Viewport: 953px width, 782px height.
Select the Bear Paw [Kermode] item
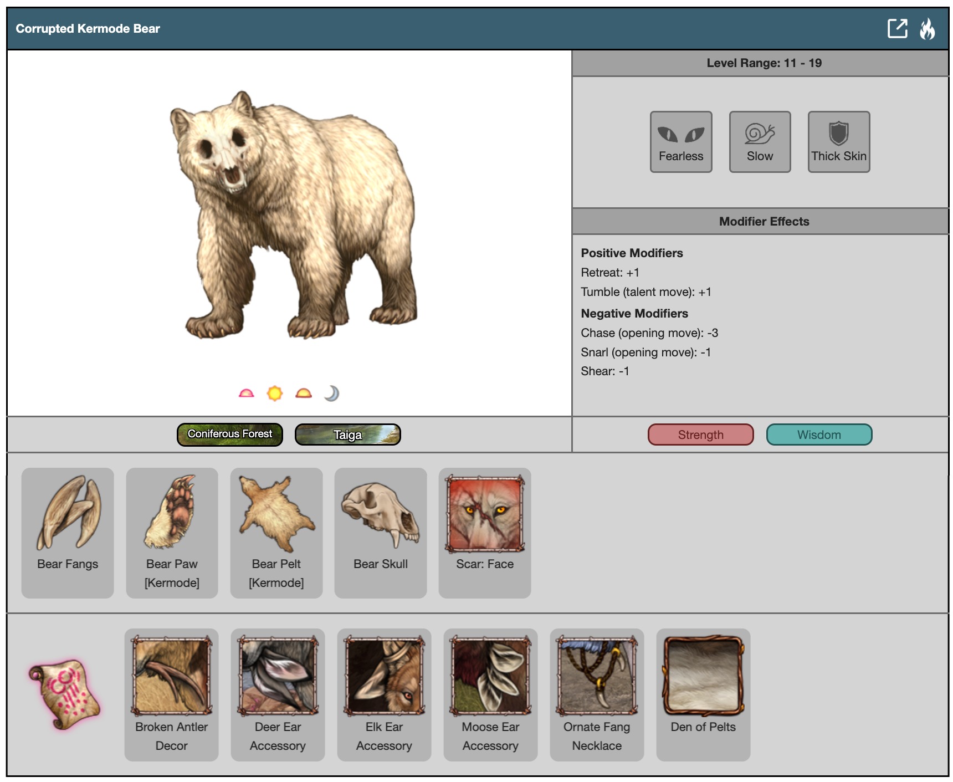point(172,532)
